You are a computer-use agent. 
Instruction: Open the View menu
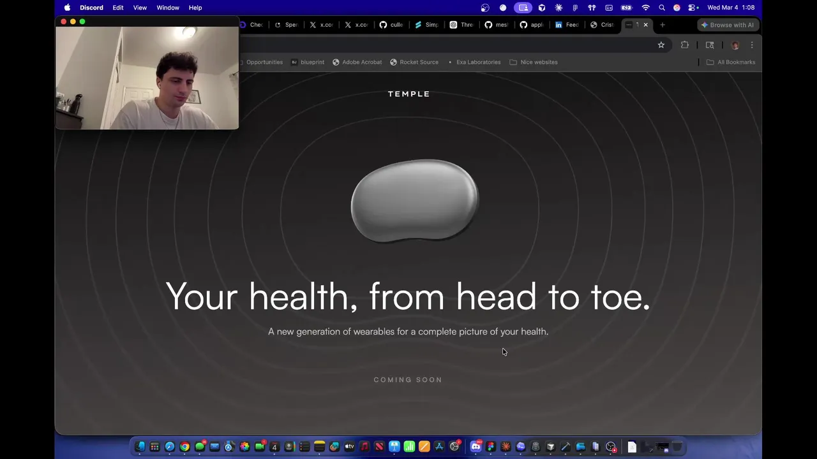(140, 8)
